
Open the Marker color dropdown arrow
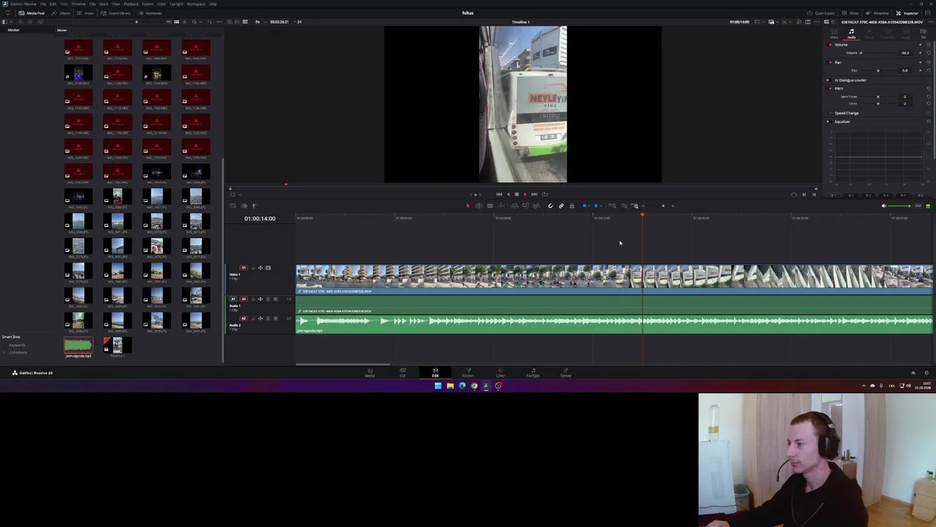(x=601, y=206)
